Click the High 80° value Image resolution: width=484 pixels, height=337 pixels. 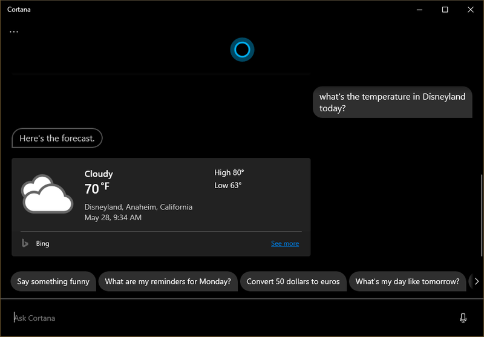coord(229,172)
